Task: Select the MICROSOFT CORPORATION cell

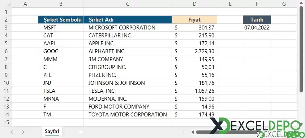Action: (x=128, y=27)
